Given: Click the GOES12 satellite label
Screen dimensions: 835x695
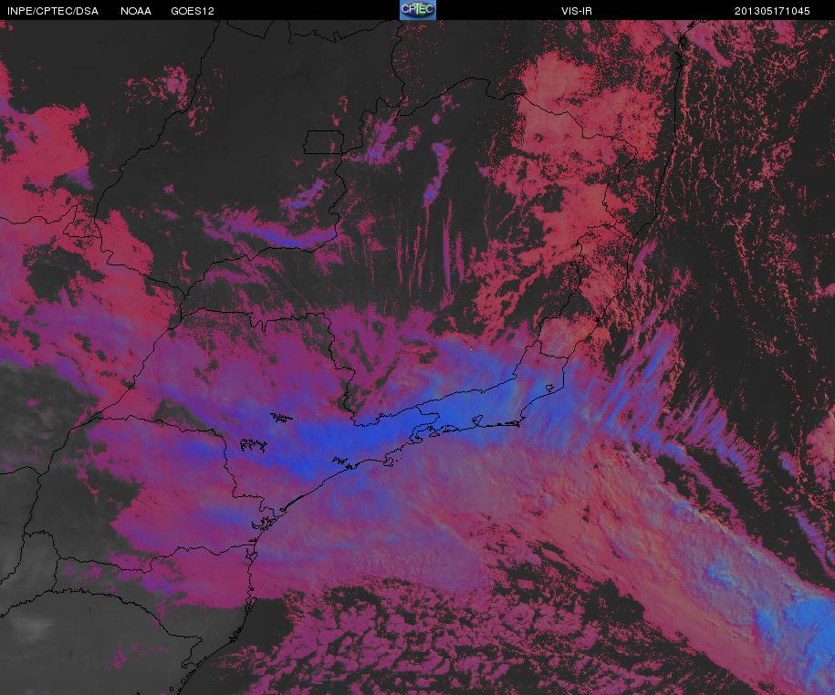Looking at the screenshot, I should tap(193, 11).
